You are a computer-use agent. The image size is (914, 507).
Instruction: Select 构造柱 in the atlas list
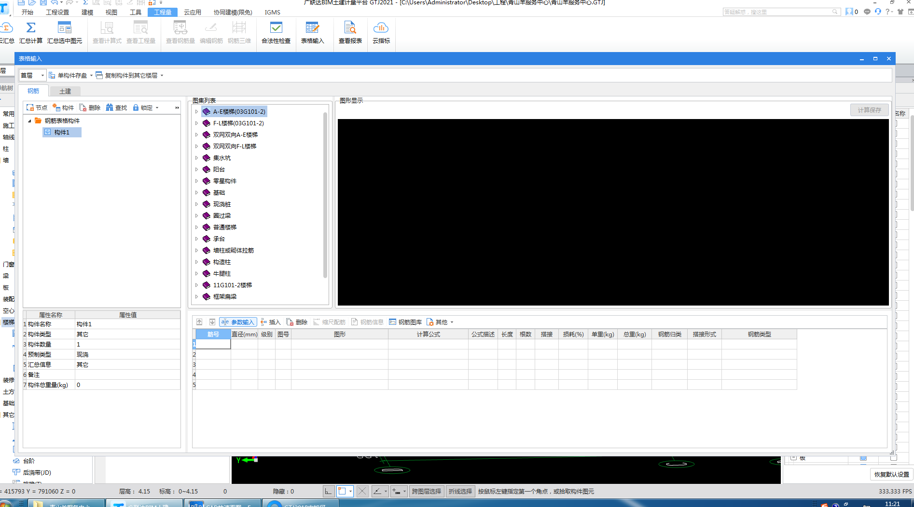click(222, 262)
